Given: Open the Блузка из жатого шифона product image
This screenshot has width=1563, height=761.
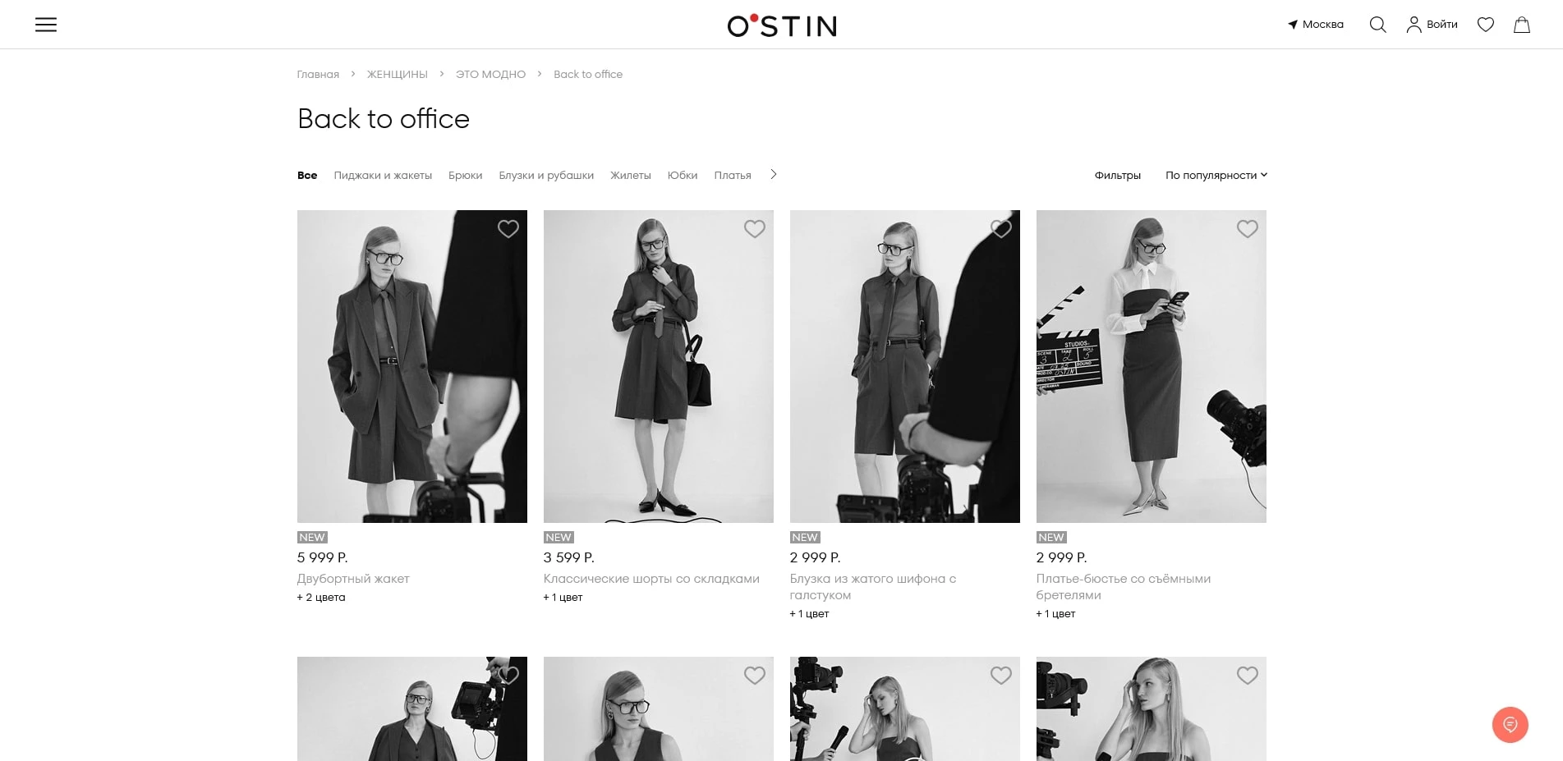Looking at the screenshot, I should coord(904,366).
